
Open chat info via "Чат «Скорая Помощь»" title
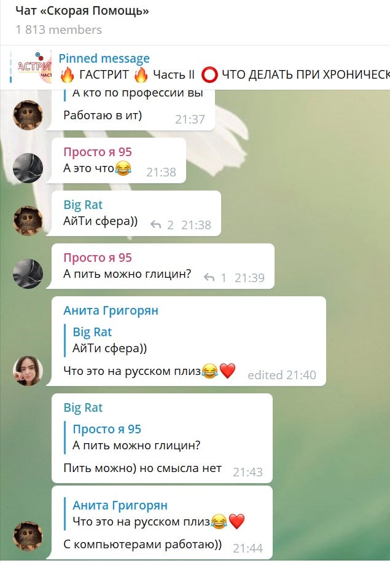82,11
